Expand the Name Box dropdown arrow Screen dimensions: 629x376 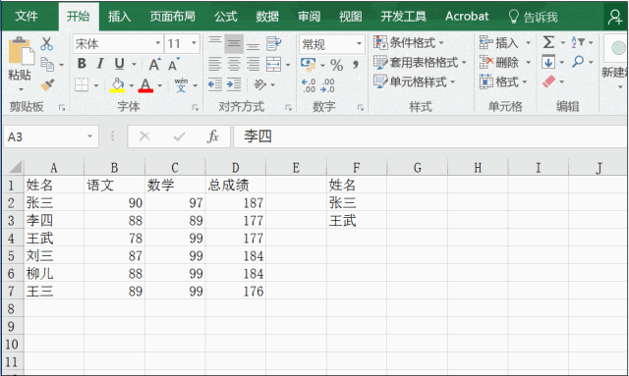coord(89,136)
